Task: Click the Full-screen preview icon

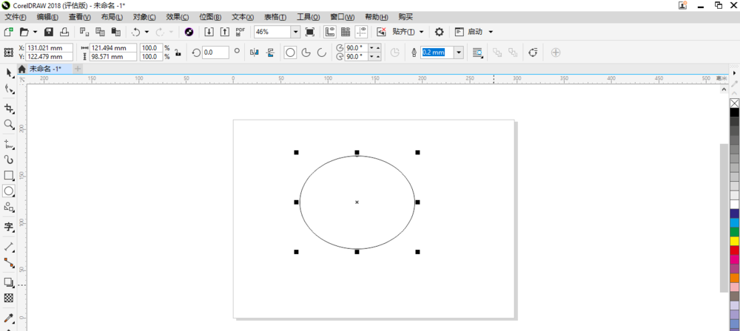Action: pos(309,32)
